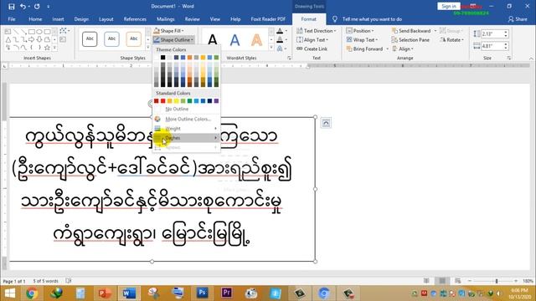Open the Align Text dropdown
536x301 pixels.
tap(312, 40)
